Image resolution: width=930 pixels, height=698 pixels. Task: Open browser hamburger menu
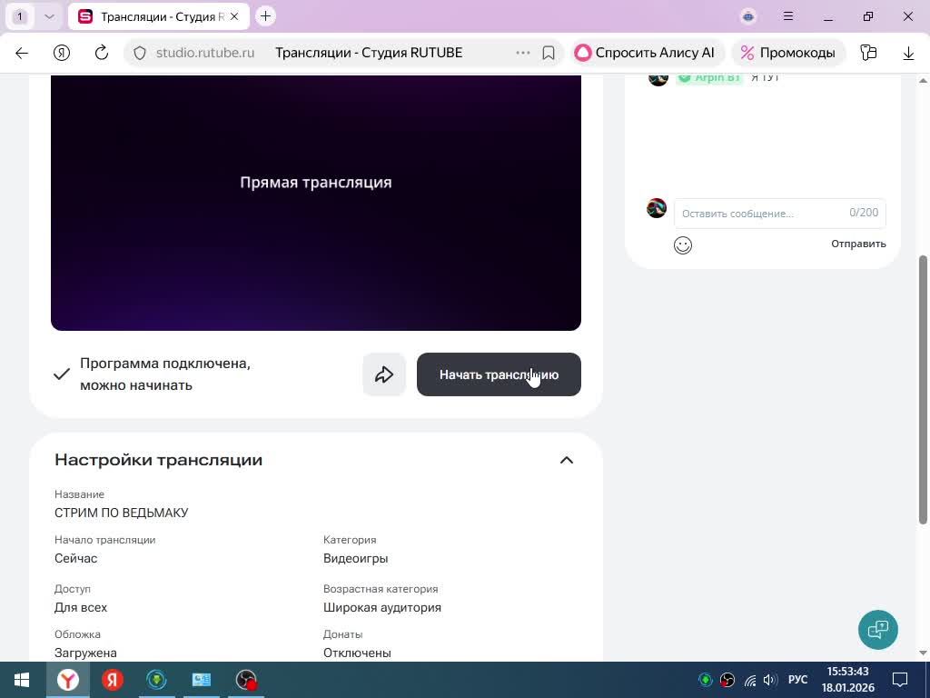(x=788, y=16)
